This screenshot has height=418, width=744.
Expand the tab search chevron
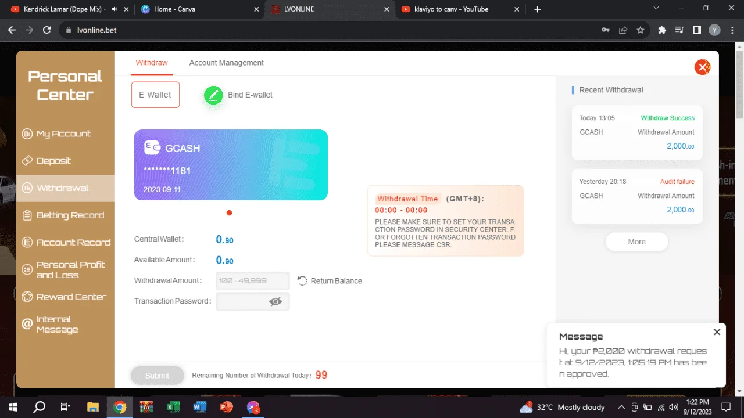656,8
